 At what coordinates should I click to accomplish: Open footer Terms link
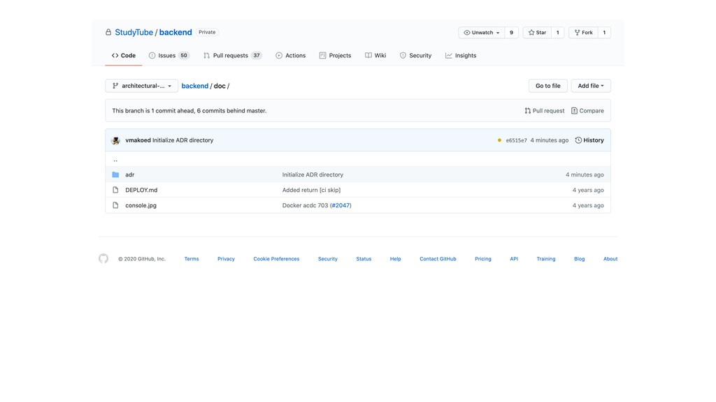192,259
